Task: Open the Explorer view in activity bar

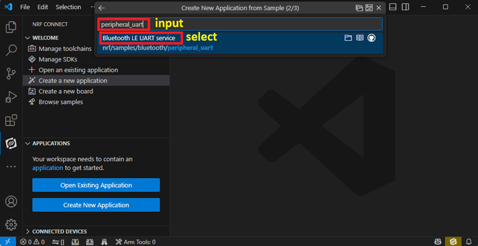Action: [11, 28]
